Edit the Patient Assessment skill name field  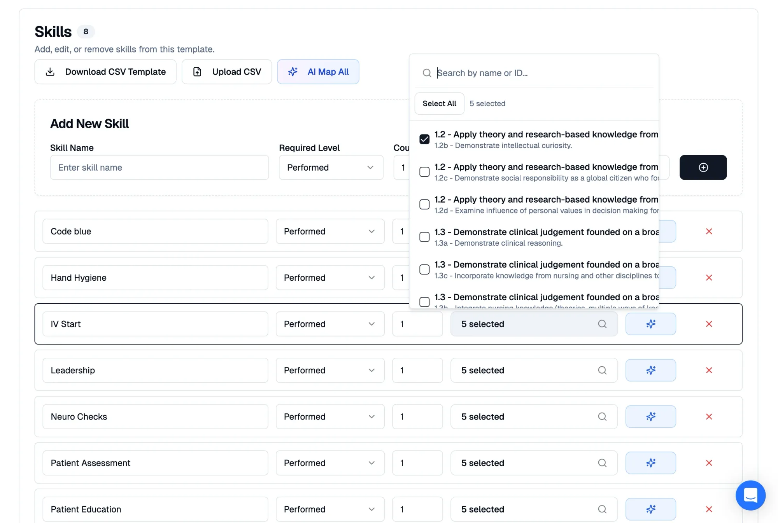[155, 463]
